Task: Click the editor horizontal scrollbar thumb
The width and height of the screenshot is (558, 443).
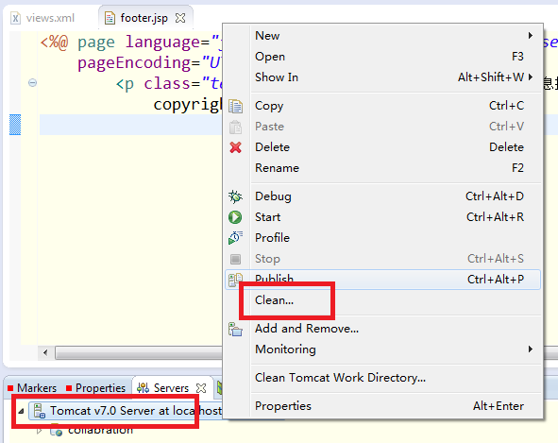Action: [139, 353]
